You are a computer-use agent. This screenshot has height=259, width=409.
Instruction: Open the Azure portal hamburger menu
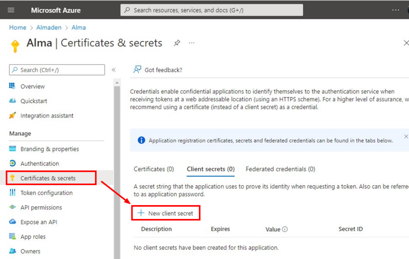[11, 10]
